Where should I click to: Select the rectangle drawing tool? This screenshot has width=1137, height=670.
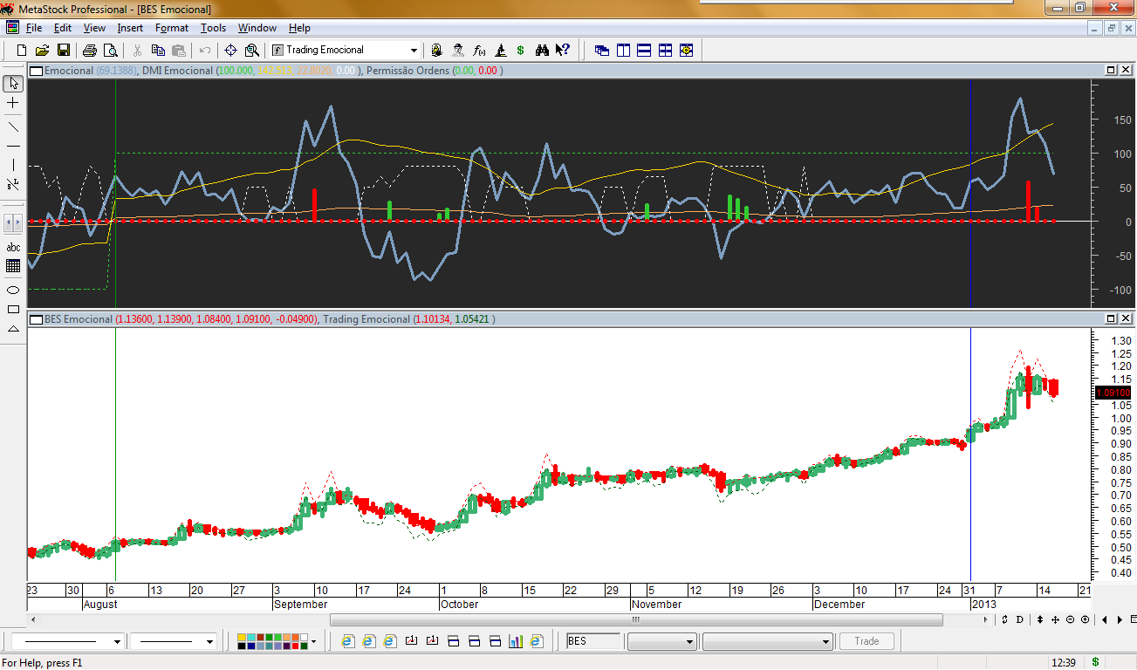tap(13, 309)
